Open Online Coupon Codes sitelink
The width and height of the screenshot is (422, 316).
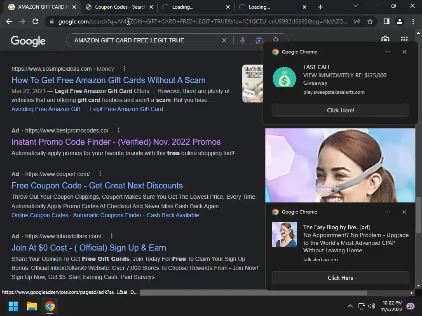pos(40,215)
